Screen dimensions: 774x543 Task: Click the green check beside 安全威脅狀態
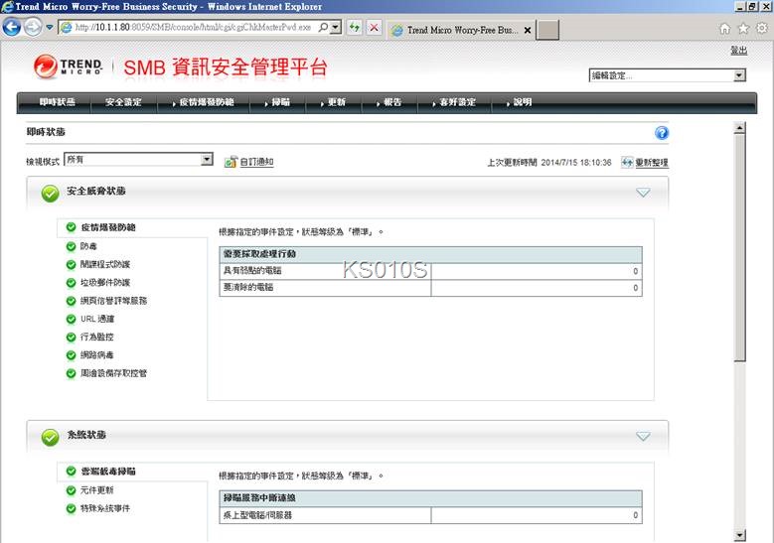click(50, 194)
